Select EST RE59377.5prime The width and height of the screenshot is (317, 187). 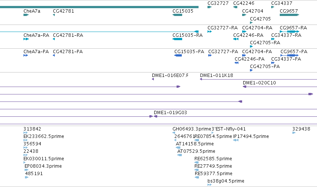pyautogui.click(x=213, y=174)
